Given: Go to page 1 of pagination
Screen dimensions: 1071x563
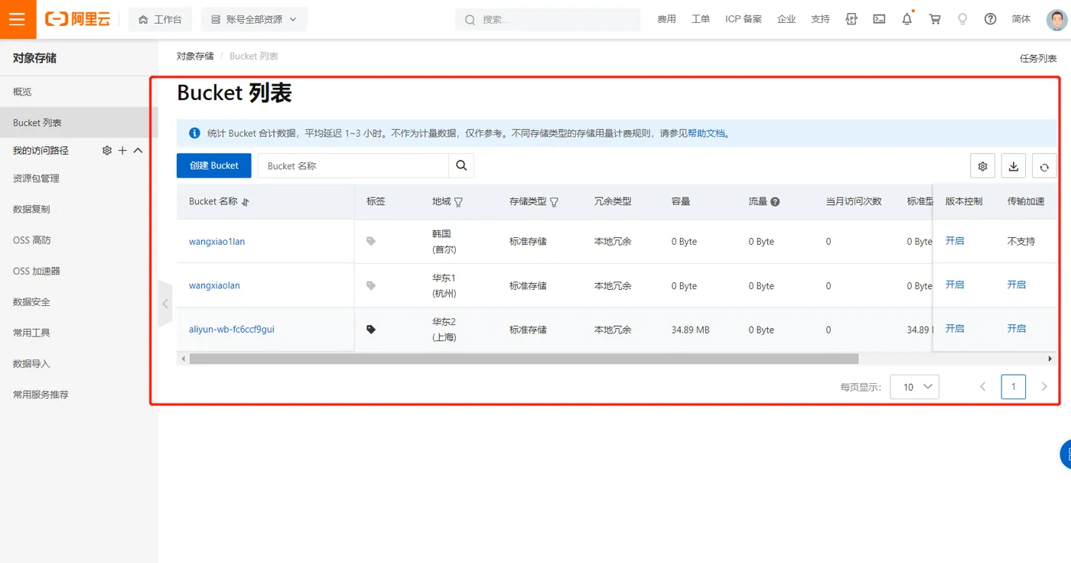Looking at the screenshot, I should (x=1014, y=387).
